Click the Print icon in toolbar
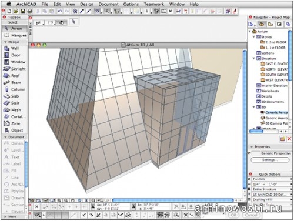Image resolution: width=294 pixels, height=221 pixels. pyautogui.click(x=29, y=11)
